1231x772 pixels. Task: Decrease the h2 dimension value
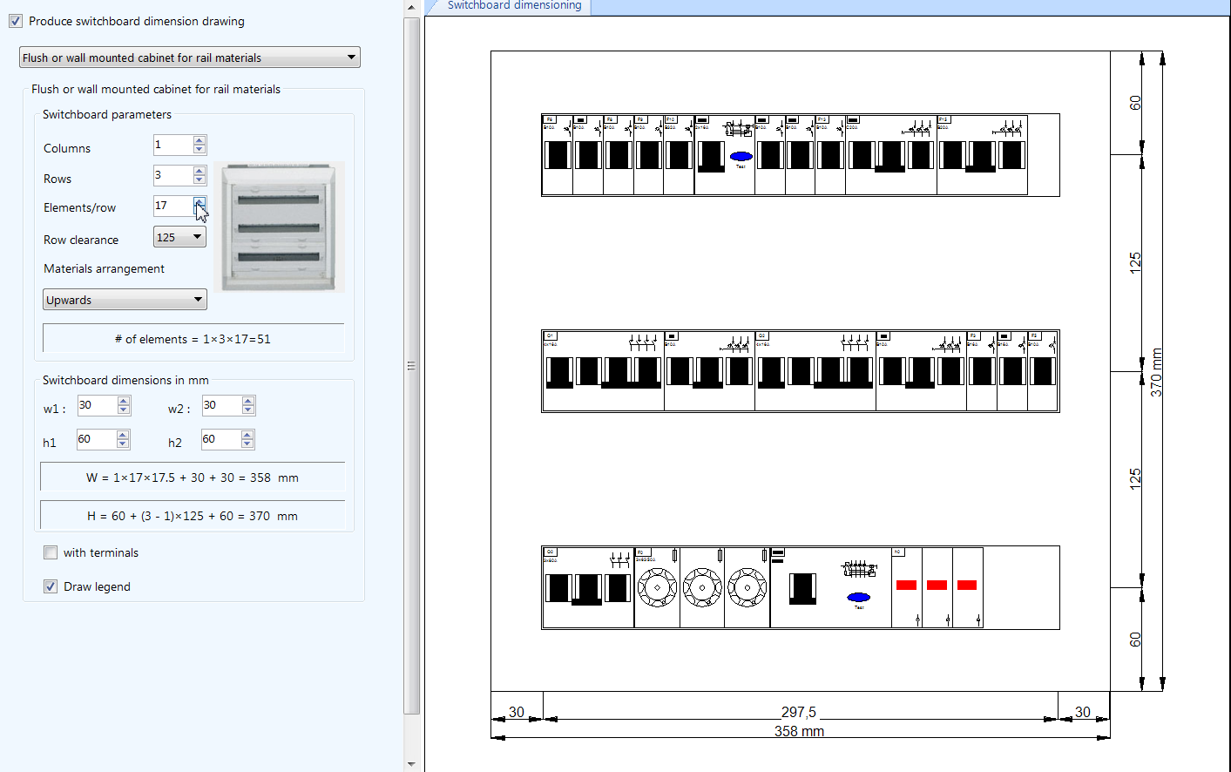pyautogui.click(x=247, y=444)
